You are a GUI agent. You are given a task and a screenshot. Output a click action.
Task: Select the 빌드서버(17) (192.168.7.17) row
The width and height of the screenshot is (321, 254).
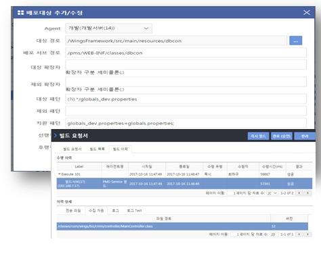(184, 184)
